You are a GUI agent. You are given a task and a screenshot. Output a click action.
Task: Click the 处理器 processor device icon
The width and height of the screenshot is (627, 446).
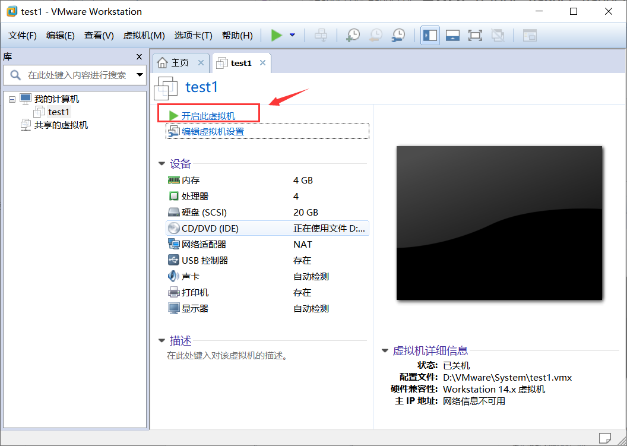click(x=173, y=196)
